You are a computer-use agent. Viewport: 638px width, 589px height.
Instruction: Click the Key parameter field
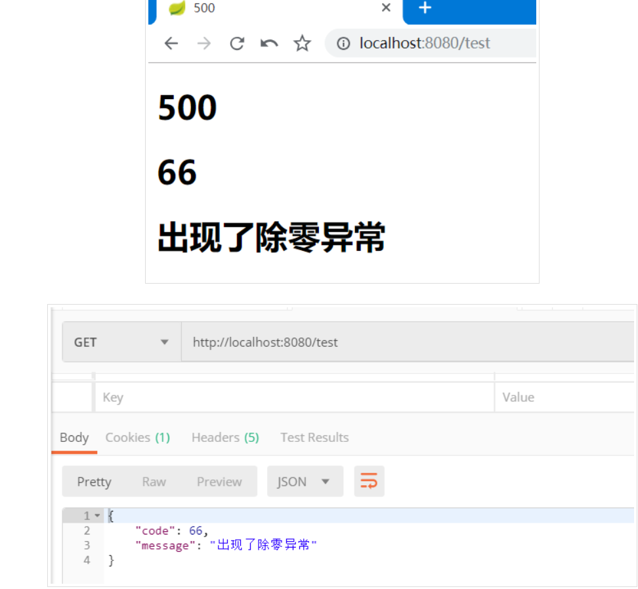tap(295, 397)
